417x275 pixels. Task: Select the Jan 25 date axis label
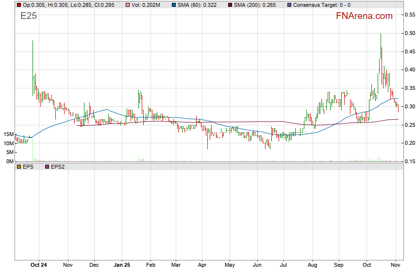pos(122,265)
